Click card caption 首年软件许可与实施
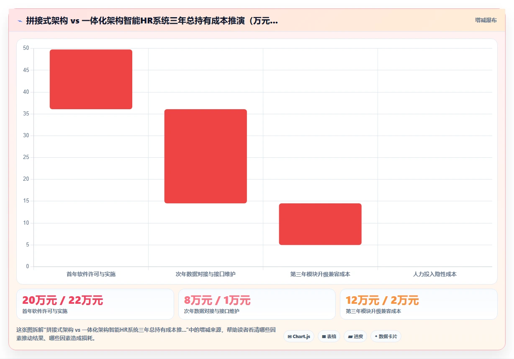 pyautogui.click(x=45, y=311)
